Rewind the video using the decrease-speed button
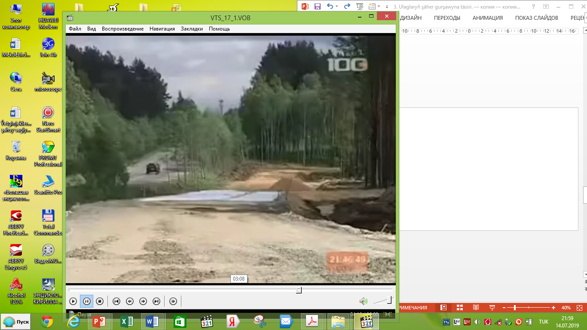This screenshot has height=330, width=587. 130,301
